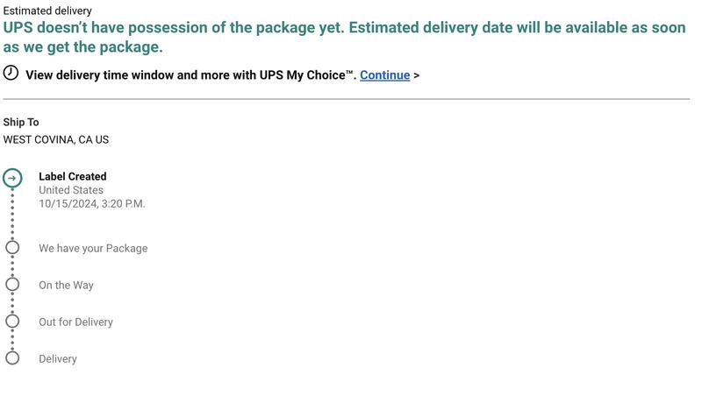
Task: Click the clock icon beside delivery window text
Action: pyautogui.click(x=11, y=73)
